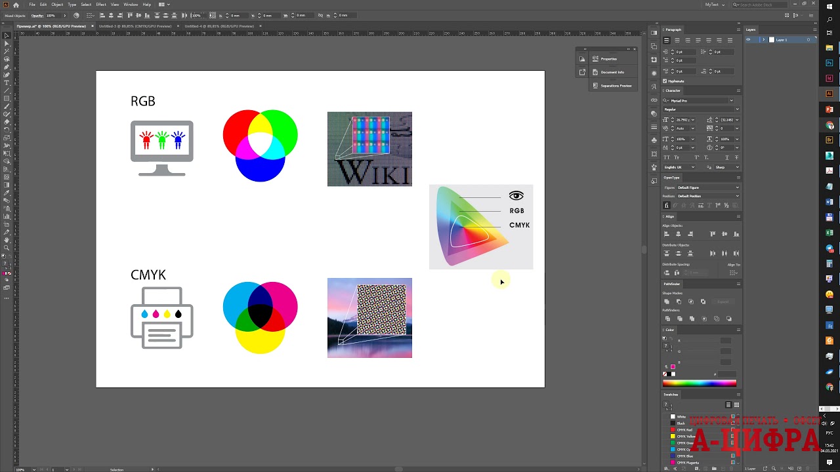Open Adobe Illustrator in Windows taskbar
Viewport: 840px width, 472px height.
click(x=829, y=94)
